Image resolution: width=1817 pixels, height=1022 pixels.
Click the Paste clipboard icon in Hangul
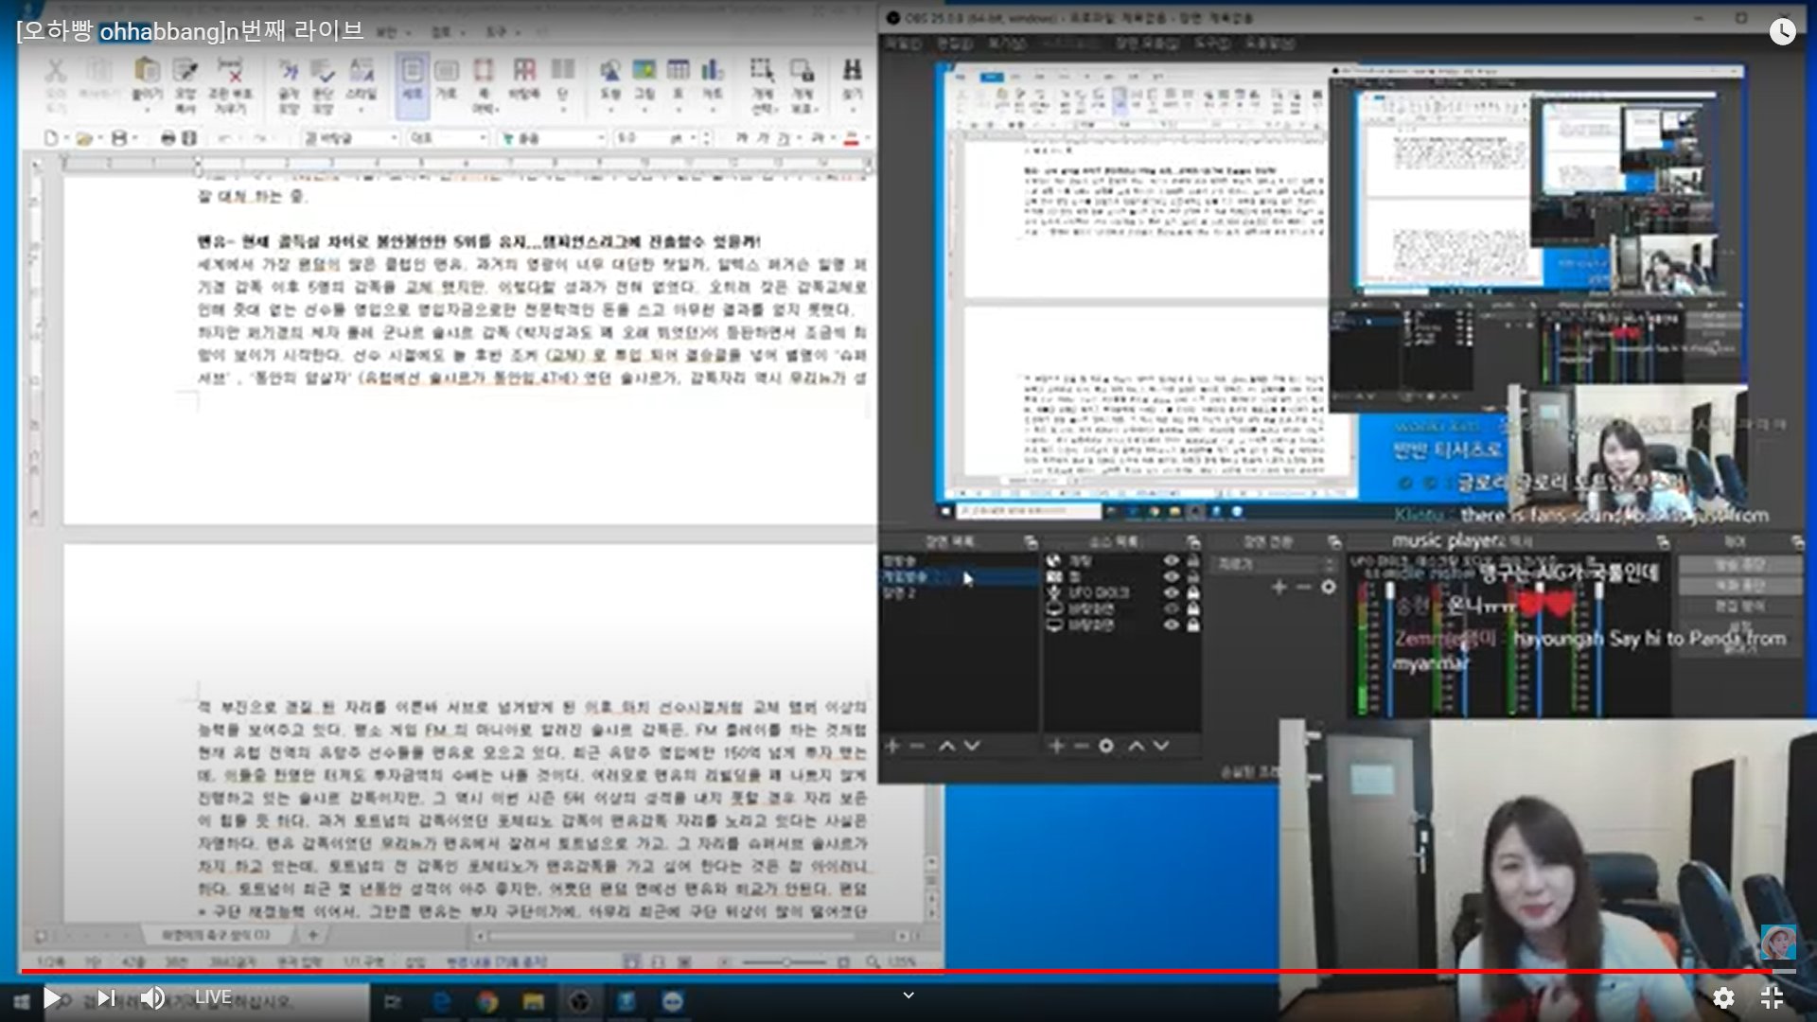coord(147,71)
